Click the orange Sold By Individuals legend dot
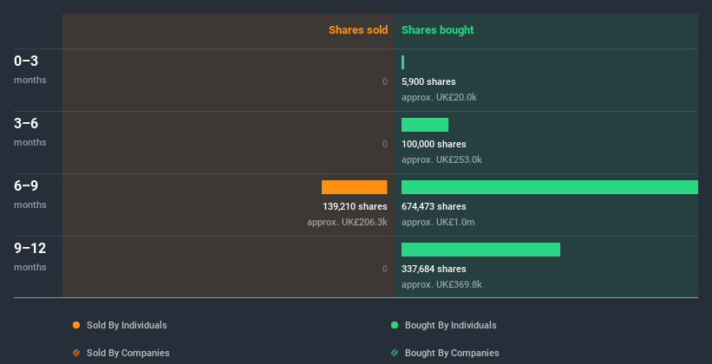 pos(76,325)
